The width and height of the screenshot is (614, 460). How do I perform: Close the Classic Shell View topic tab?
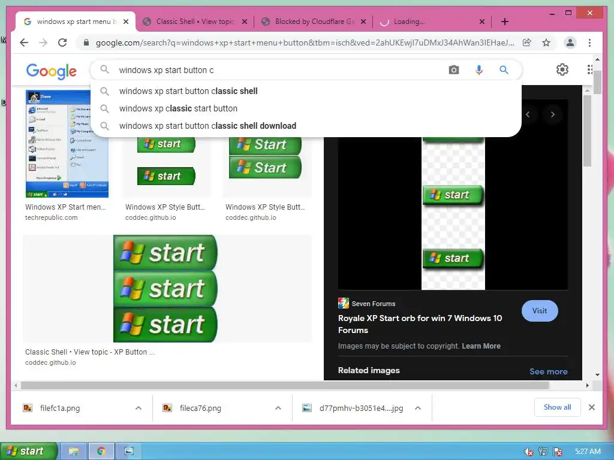(245, 22)
